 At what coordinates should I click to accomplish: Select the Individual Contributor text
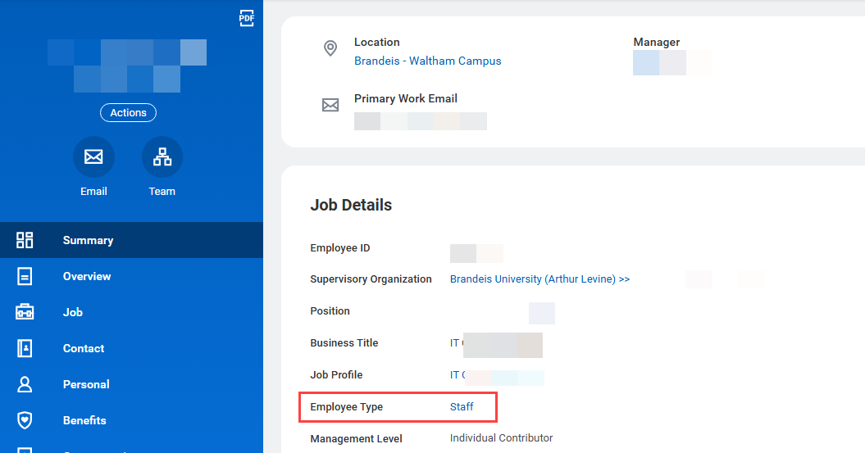tap(501, 438)
